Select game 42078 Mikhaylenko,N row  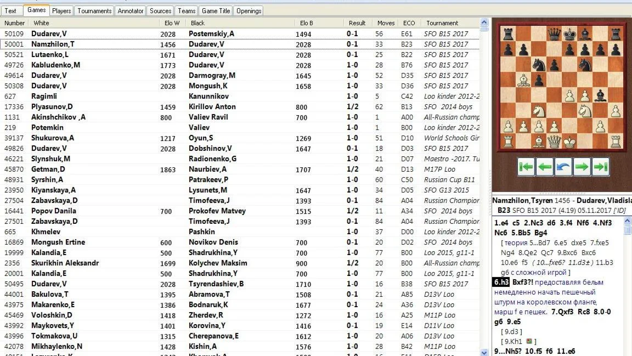(240, 347)
